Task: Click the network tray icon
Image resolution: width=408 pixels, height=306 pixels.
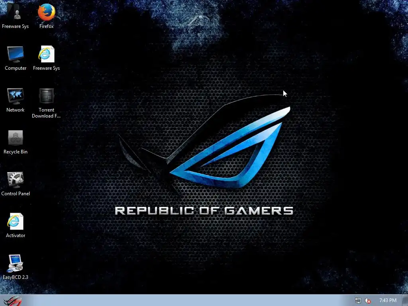Action: pos(358,300)
